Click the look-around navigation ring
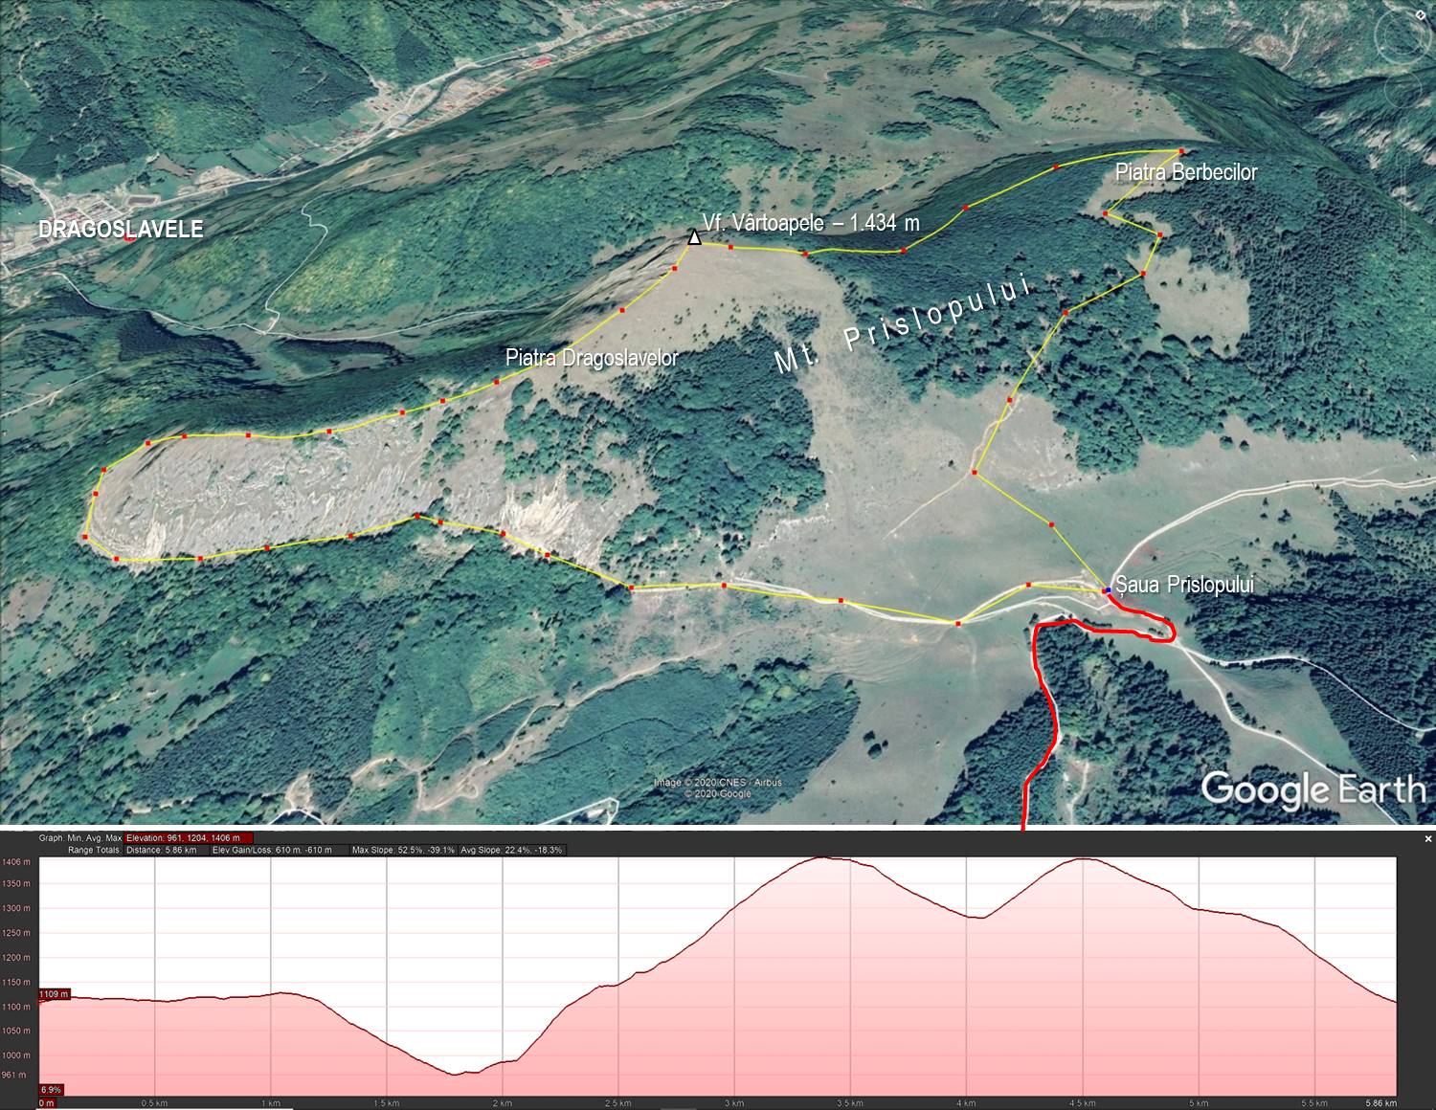The image size is (1436, 1110). [1400, 37]
